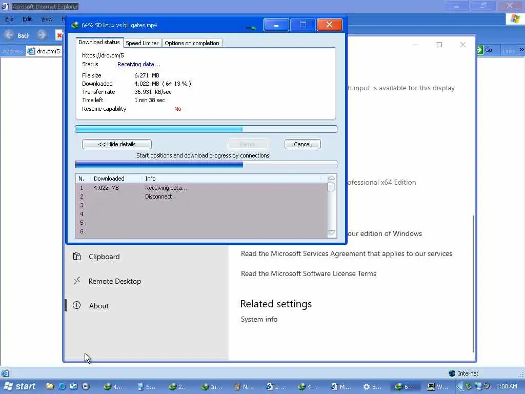Select the Download status tab

tap(99, 42)
